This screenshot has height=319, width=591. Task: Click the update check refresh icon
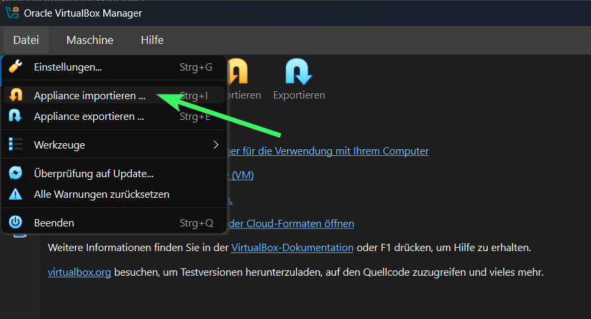tap(15, 174)
